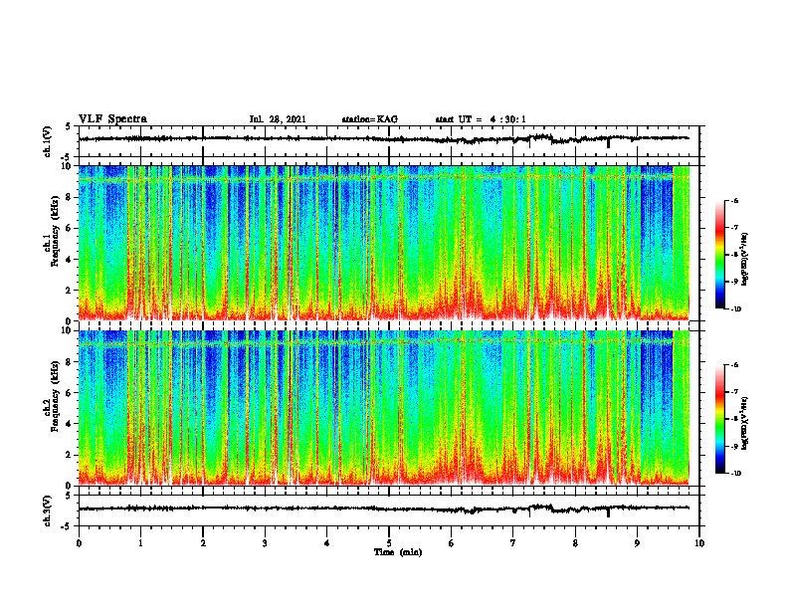
Task: Click the "9" minute tick on time axis
Action: point(637,543)
